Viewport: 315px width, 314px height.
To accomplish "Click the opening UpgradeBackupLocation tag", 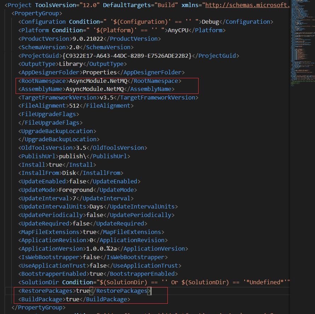I will [x=57, y=131].
